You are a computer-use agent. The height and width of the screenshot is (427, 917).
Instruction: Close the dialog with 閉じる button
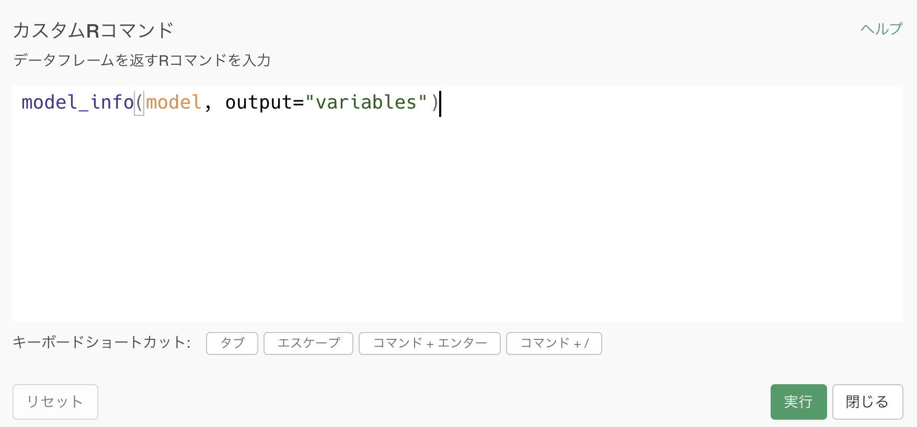coord(867,402)
